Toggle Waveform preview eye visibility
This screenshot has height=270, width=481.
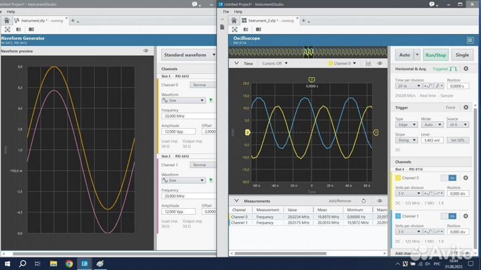(146, 51)
